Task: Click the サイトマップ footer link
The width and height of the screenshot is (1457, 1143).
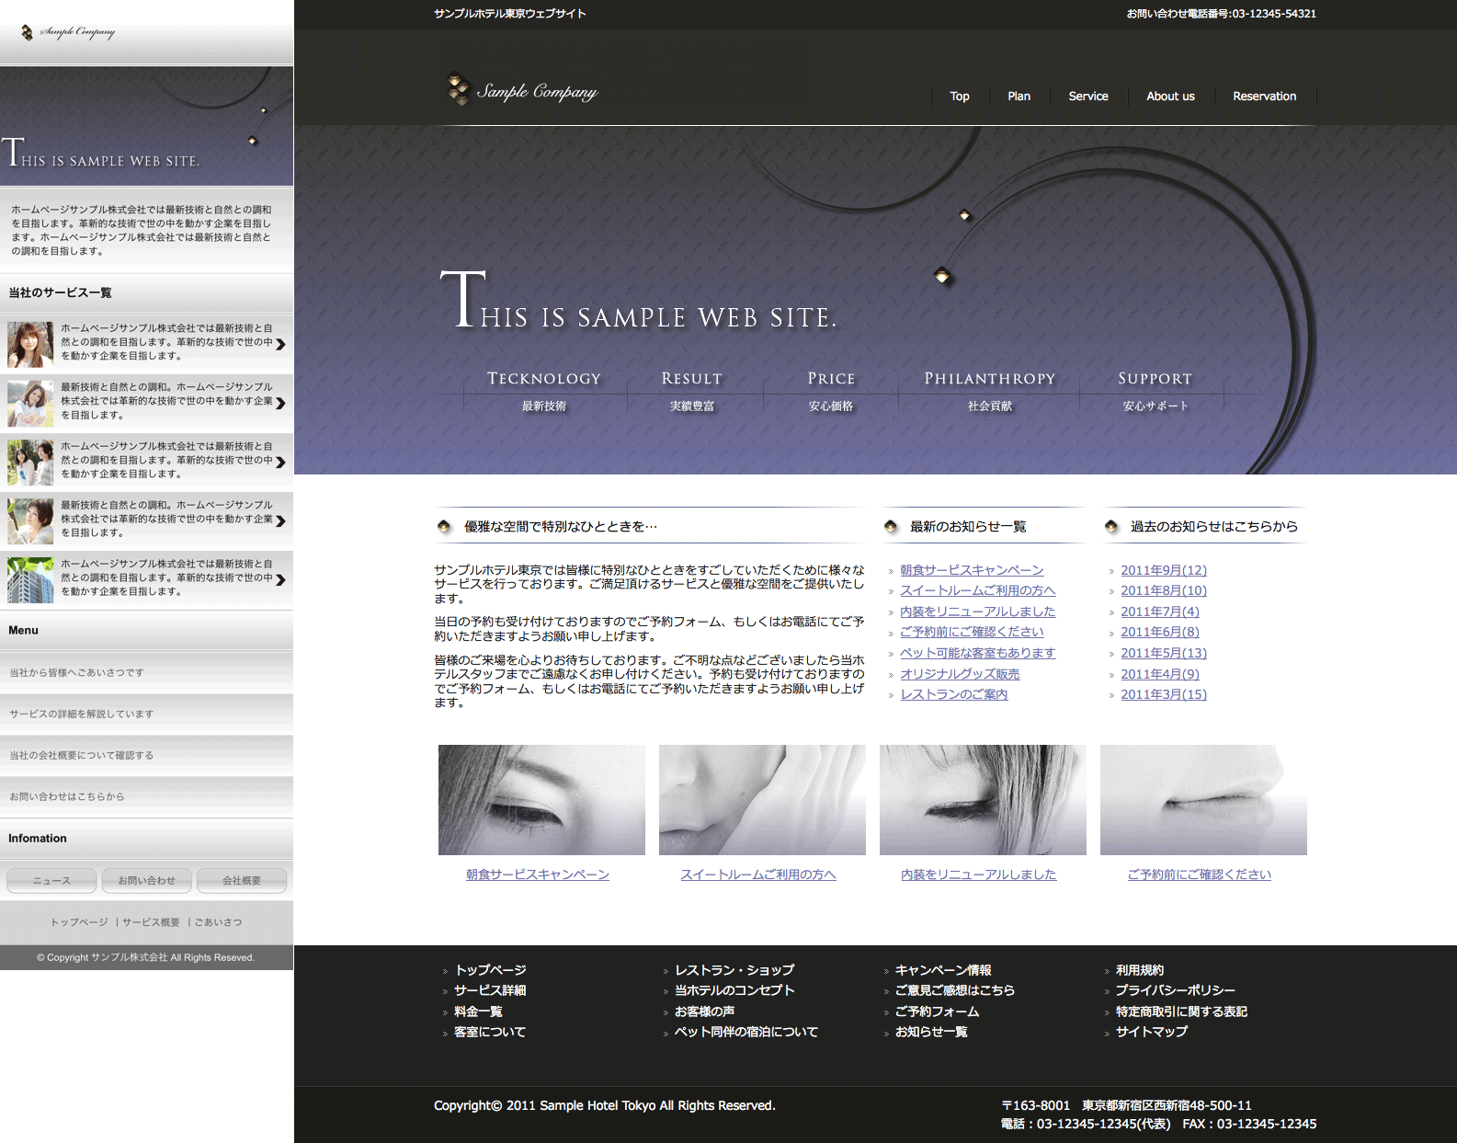Action: (x=1151, y=1032)
